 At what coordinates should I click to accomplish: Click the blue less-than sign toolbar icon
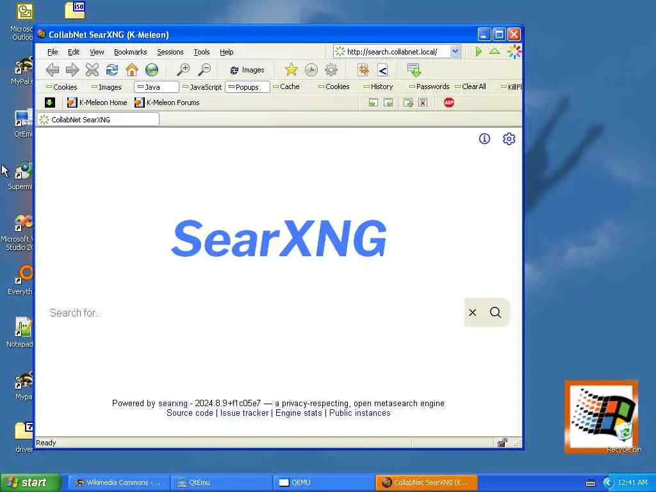[382, 70]
